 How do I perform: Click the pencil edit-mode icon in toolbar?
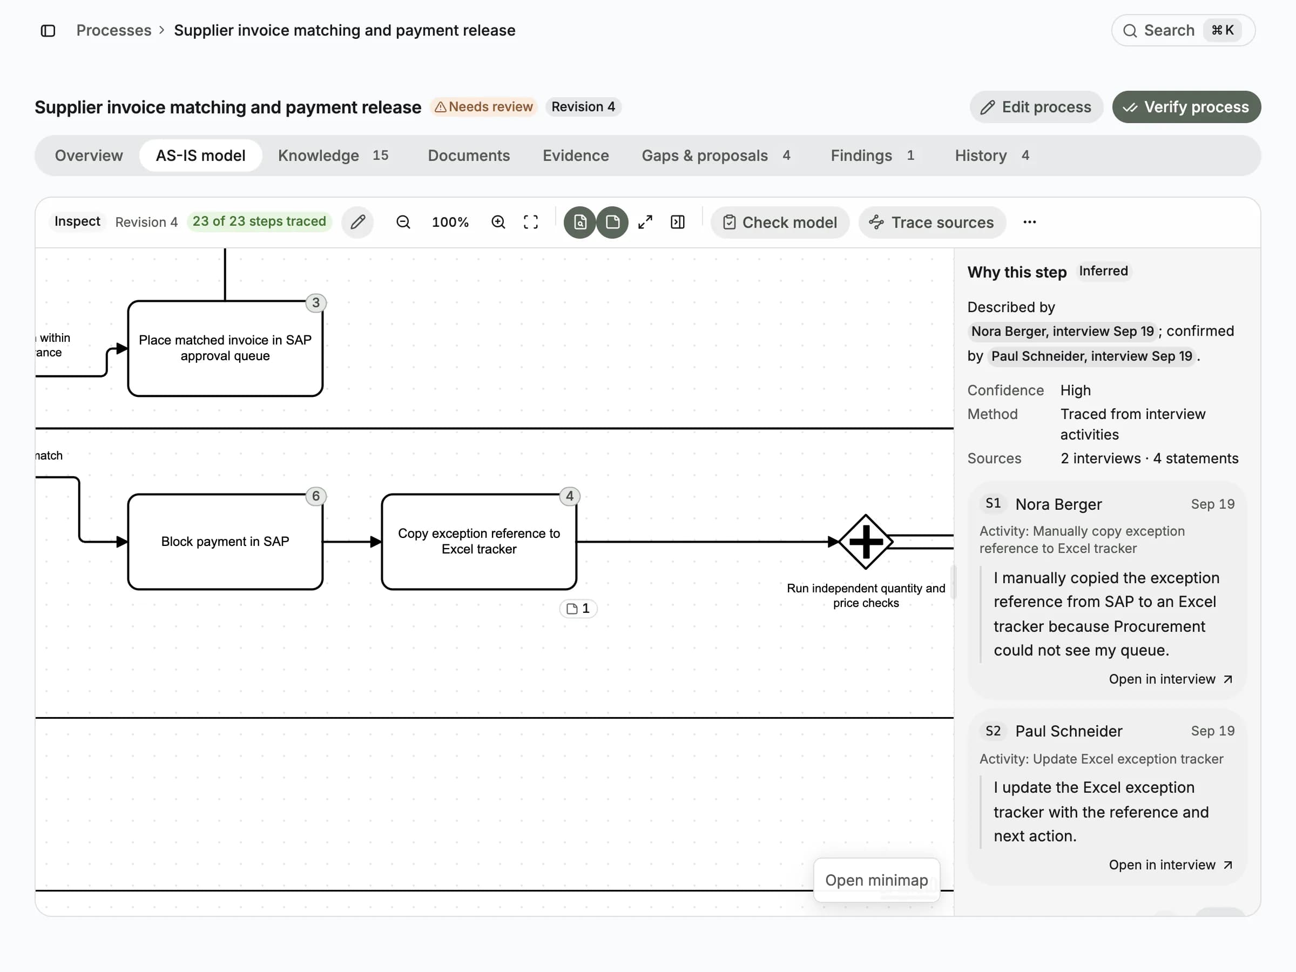[358, 222]
